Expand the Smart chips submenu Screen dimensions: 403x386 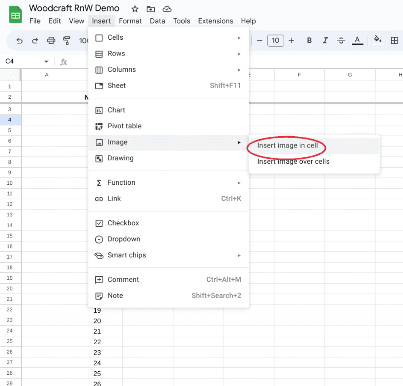click(x=169, y=255)
